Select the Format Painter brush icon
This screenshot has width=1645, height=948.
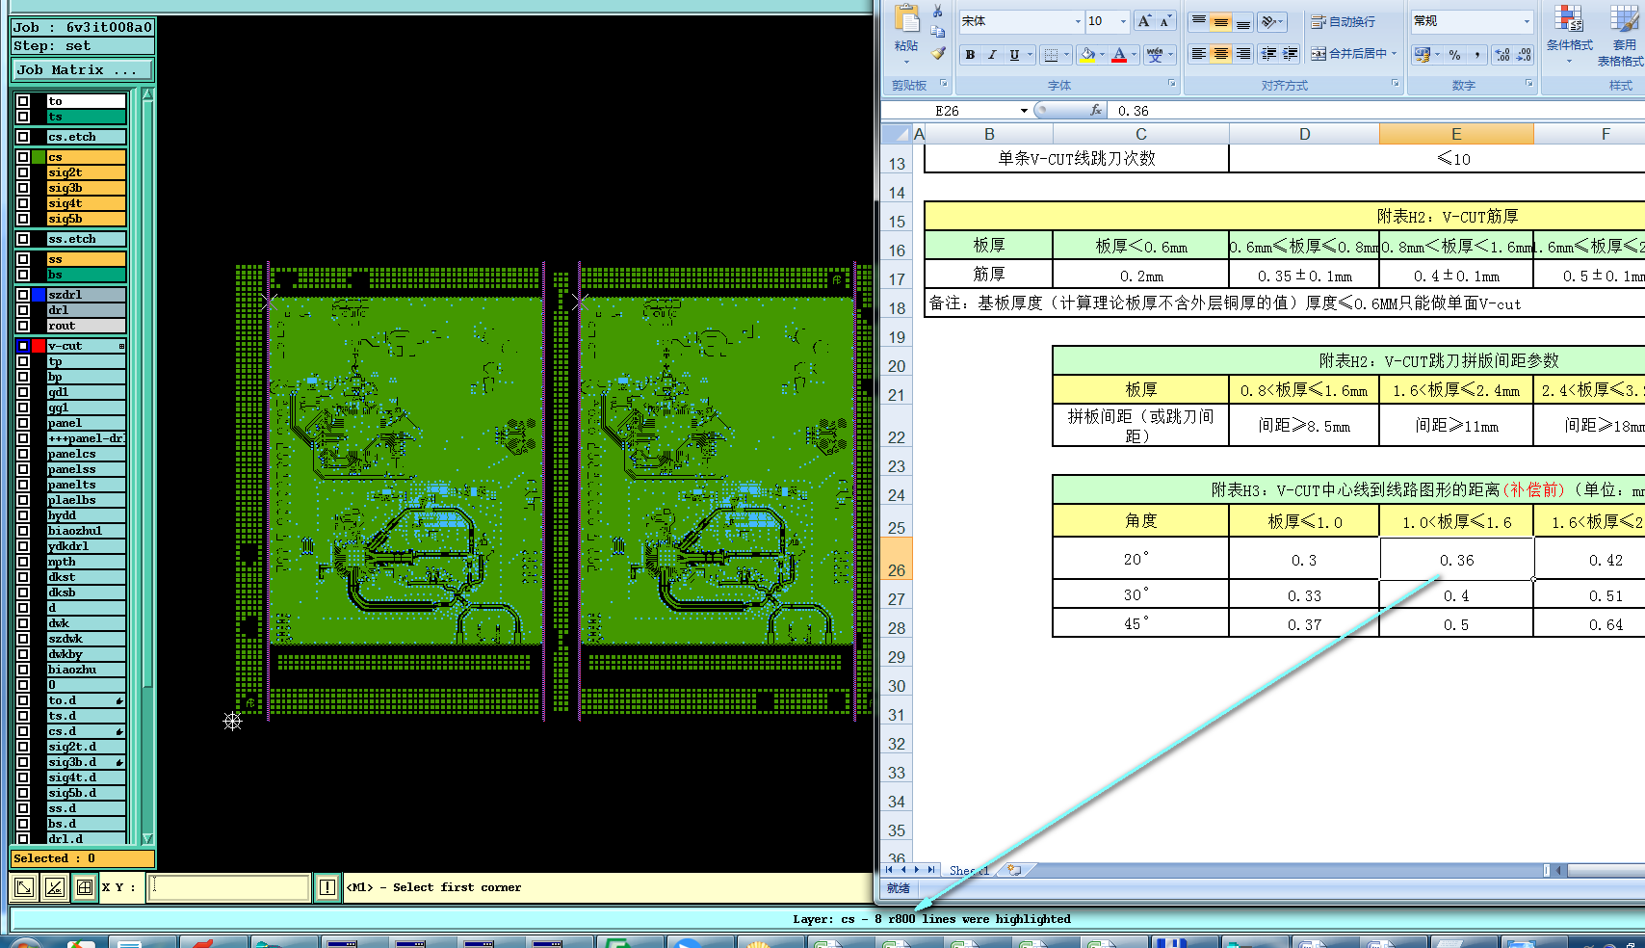pos(938,54)
